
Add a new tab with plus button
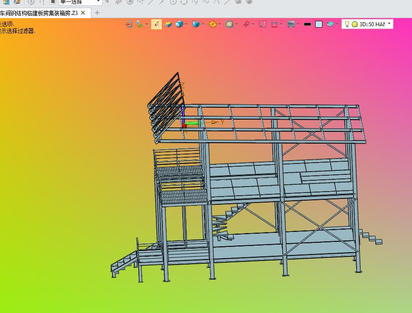[97, 13]
